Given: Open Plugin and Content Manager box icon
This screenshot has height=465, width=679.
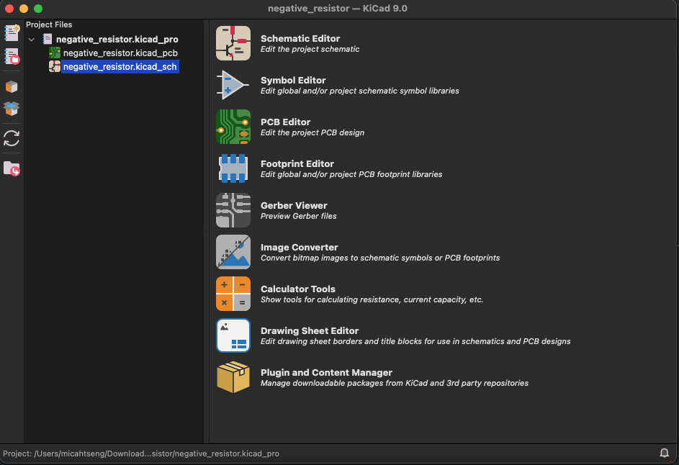Looking at the screenshot, I should 233,377.
